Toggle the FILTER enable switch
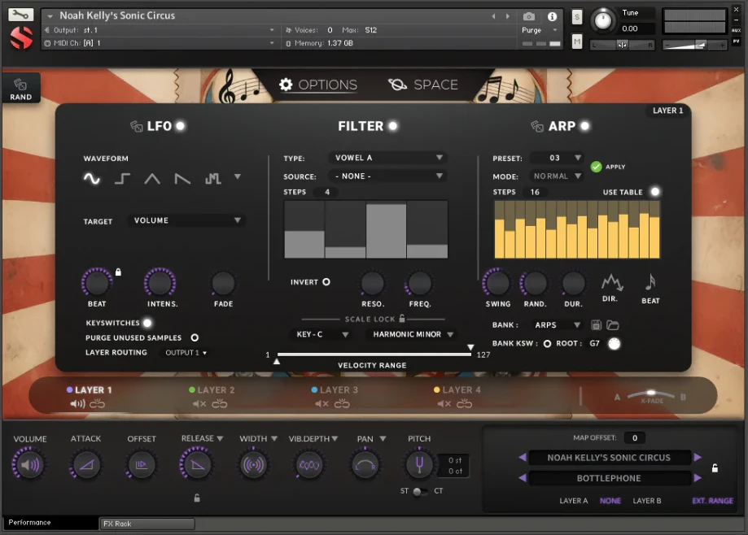This screenshot has height=535, width=748. pos(392,126)
